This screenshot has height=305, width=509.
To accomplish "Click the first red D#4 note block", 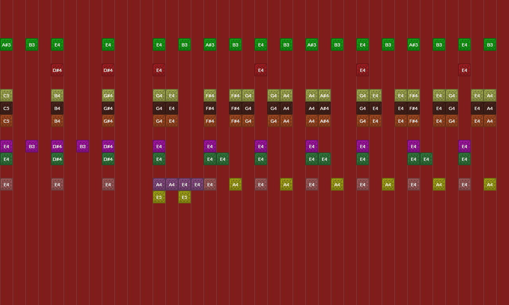I will tap(57, 70).
